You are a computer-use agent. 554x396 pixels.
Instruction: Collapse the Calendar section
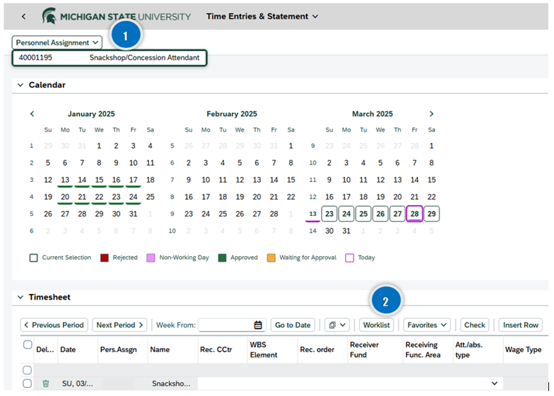[x=20, y=85]
